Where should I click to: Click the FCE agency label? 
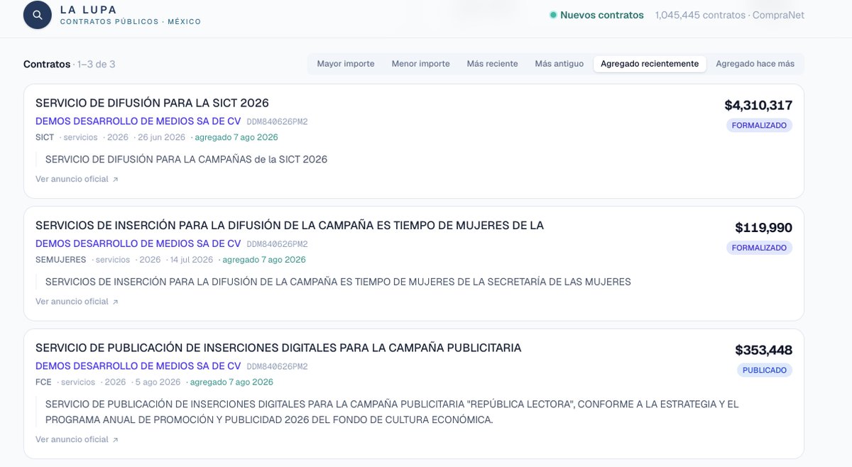pos(43,383)
